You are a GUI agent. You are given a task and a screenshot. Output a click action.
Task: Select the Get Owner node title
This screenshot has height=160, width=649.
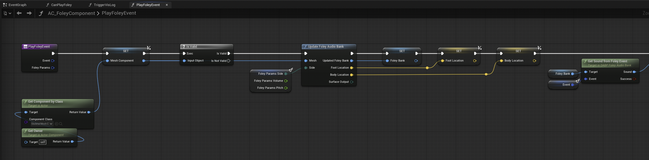point(35,131)
